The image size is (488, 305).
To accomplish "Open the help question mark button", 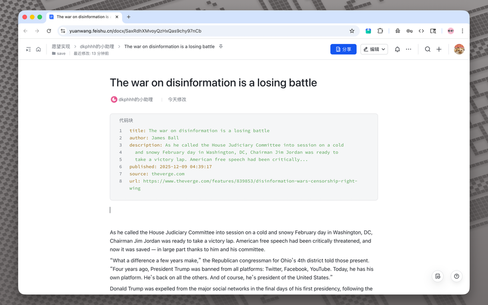I will (457, 276).
